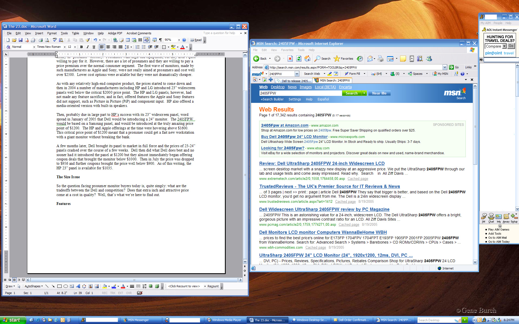This screenshot has height=324, width=519.
Task: Toggle Center alignment in Word
Action: [108, 47]
